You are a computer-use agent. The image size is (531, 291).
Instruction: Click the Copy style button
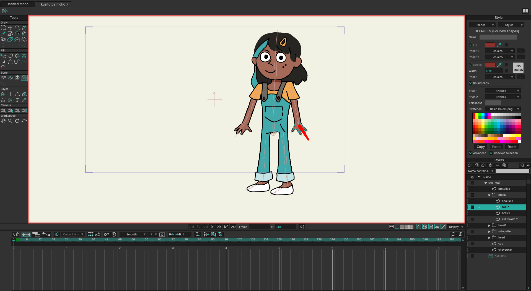[481, 147]
